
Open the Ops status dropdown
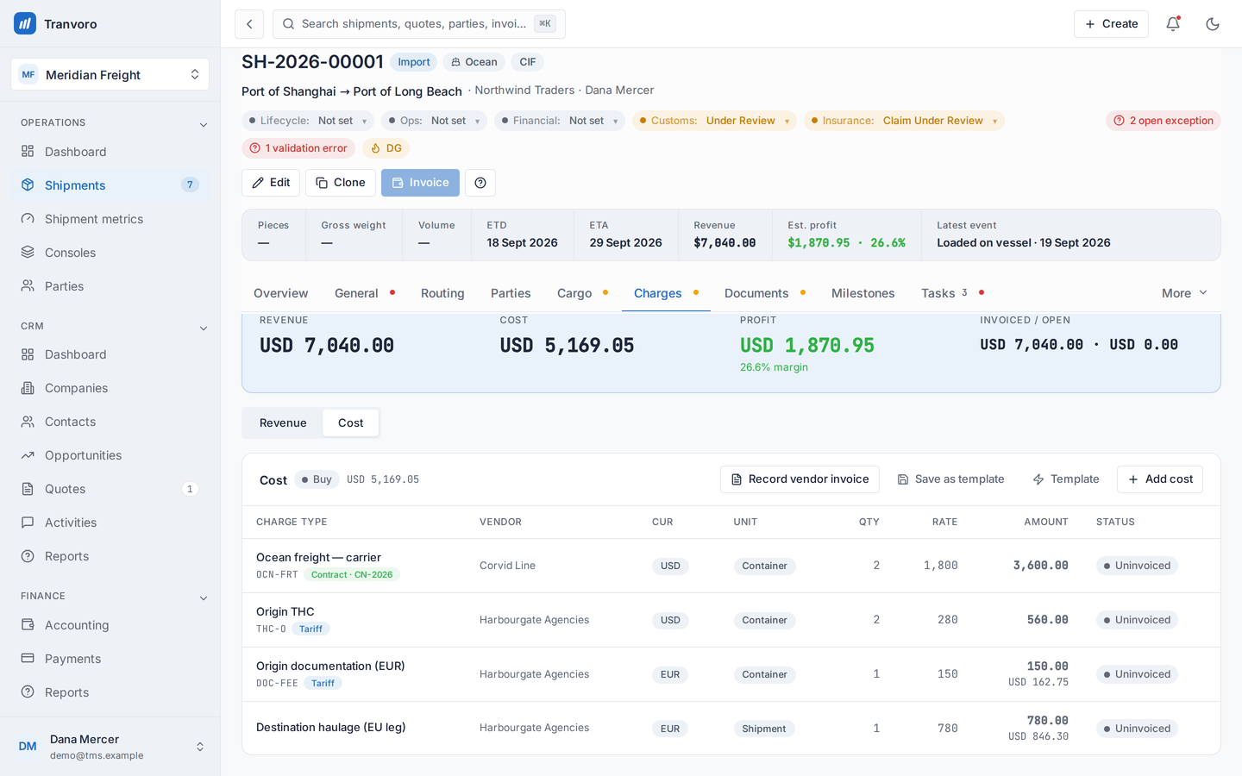(x=434, y=121)
